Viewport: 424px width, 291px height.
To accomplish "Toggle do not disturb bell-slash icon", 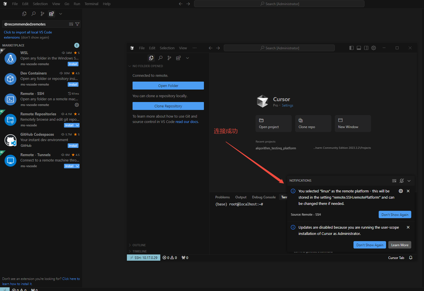I will pos(402,181).
